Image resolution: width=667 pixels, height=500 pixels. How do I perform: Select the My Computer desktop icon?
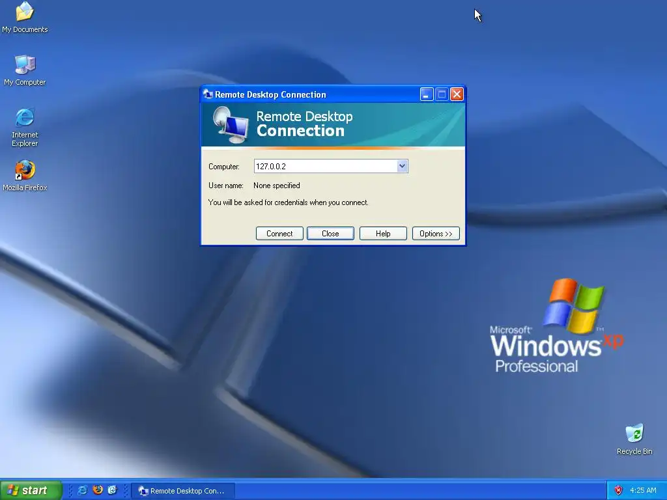tap(25, 70)
